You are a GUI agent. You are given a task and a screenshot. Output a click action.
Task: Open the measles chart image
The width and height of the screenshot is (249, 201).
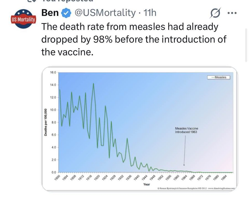pyautogui.click(x=138, y=129)
